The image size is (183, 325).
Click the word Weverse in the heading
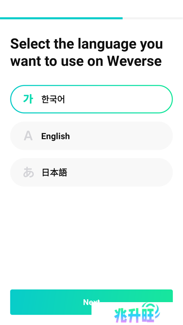click(134, 61)
